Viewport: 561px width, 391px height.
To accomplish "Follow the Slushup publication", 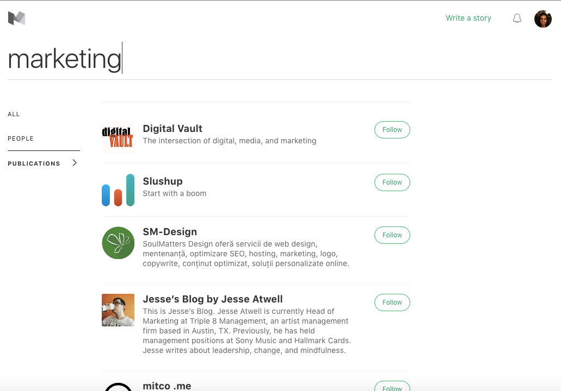I will click(x=392, y=182).
